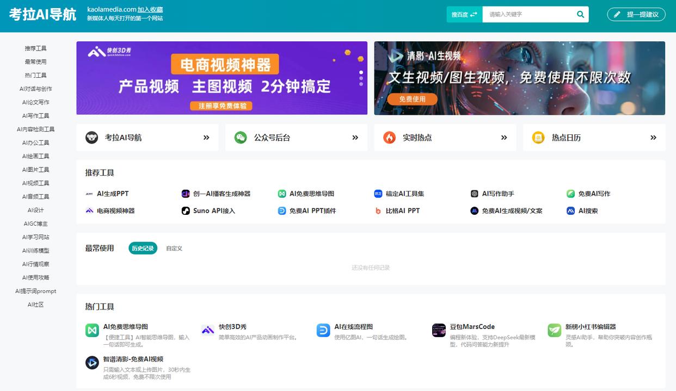Image resolution: width=676 pixels, height=391 pixels.
Task: Open AI设计 sidebar category
Action: coord(36,210)
